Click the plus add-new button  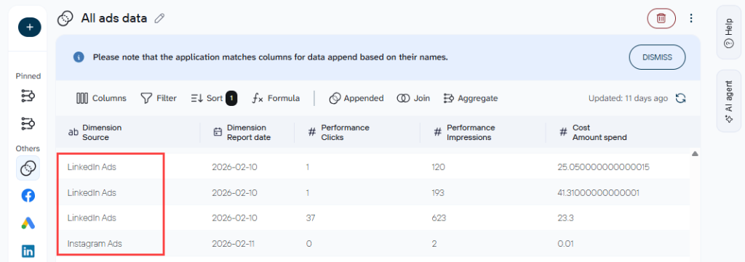coord(29,28)
